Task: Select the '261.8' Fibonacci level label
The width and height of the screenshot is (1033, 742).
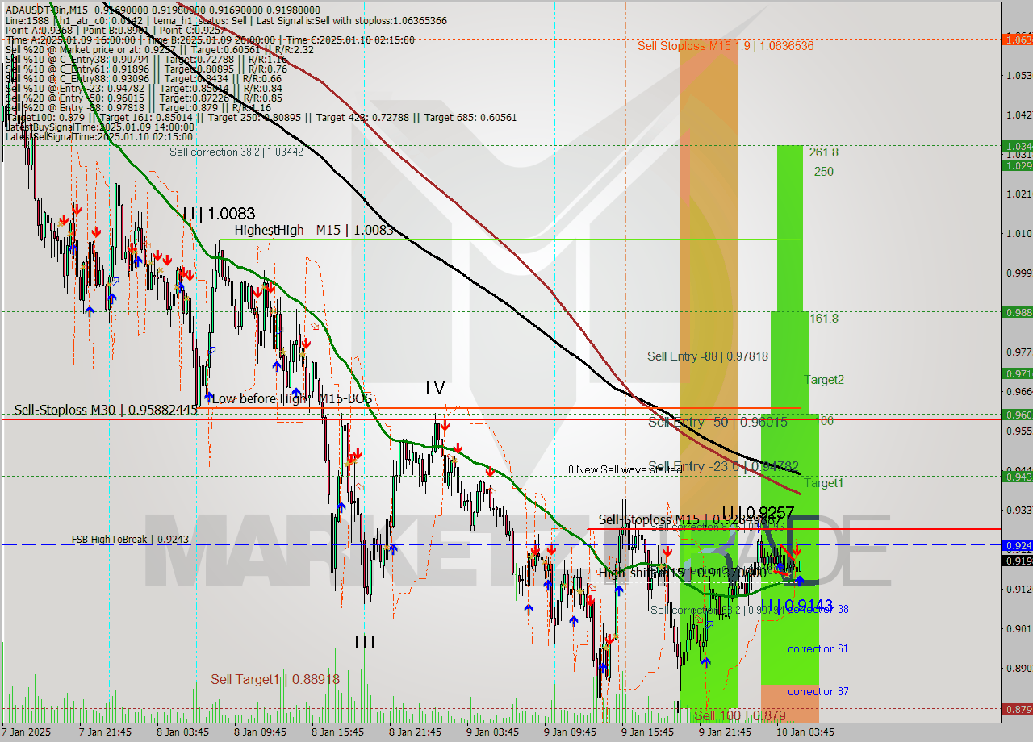Action: (x=824, y=152)
